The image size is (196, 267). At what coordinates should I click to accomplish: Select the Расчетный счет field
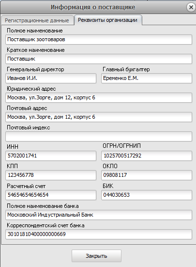51,195
